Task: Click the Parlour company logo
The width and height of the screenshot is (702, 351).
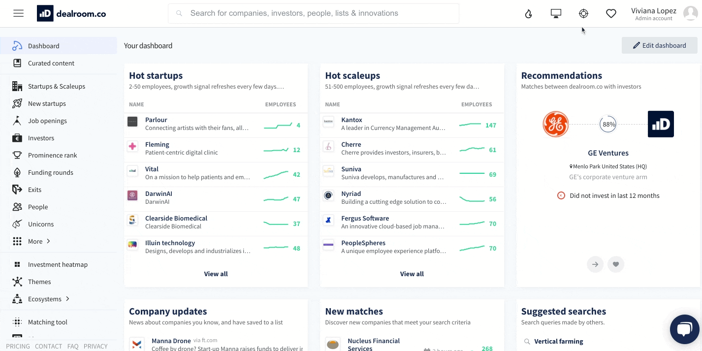Action: [132, 122]
